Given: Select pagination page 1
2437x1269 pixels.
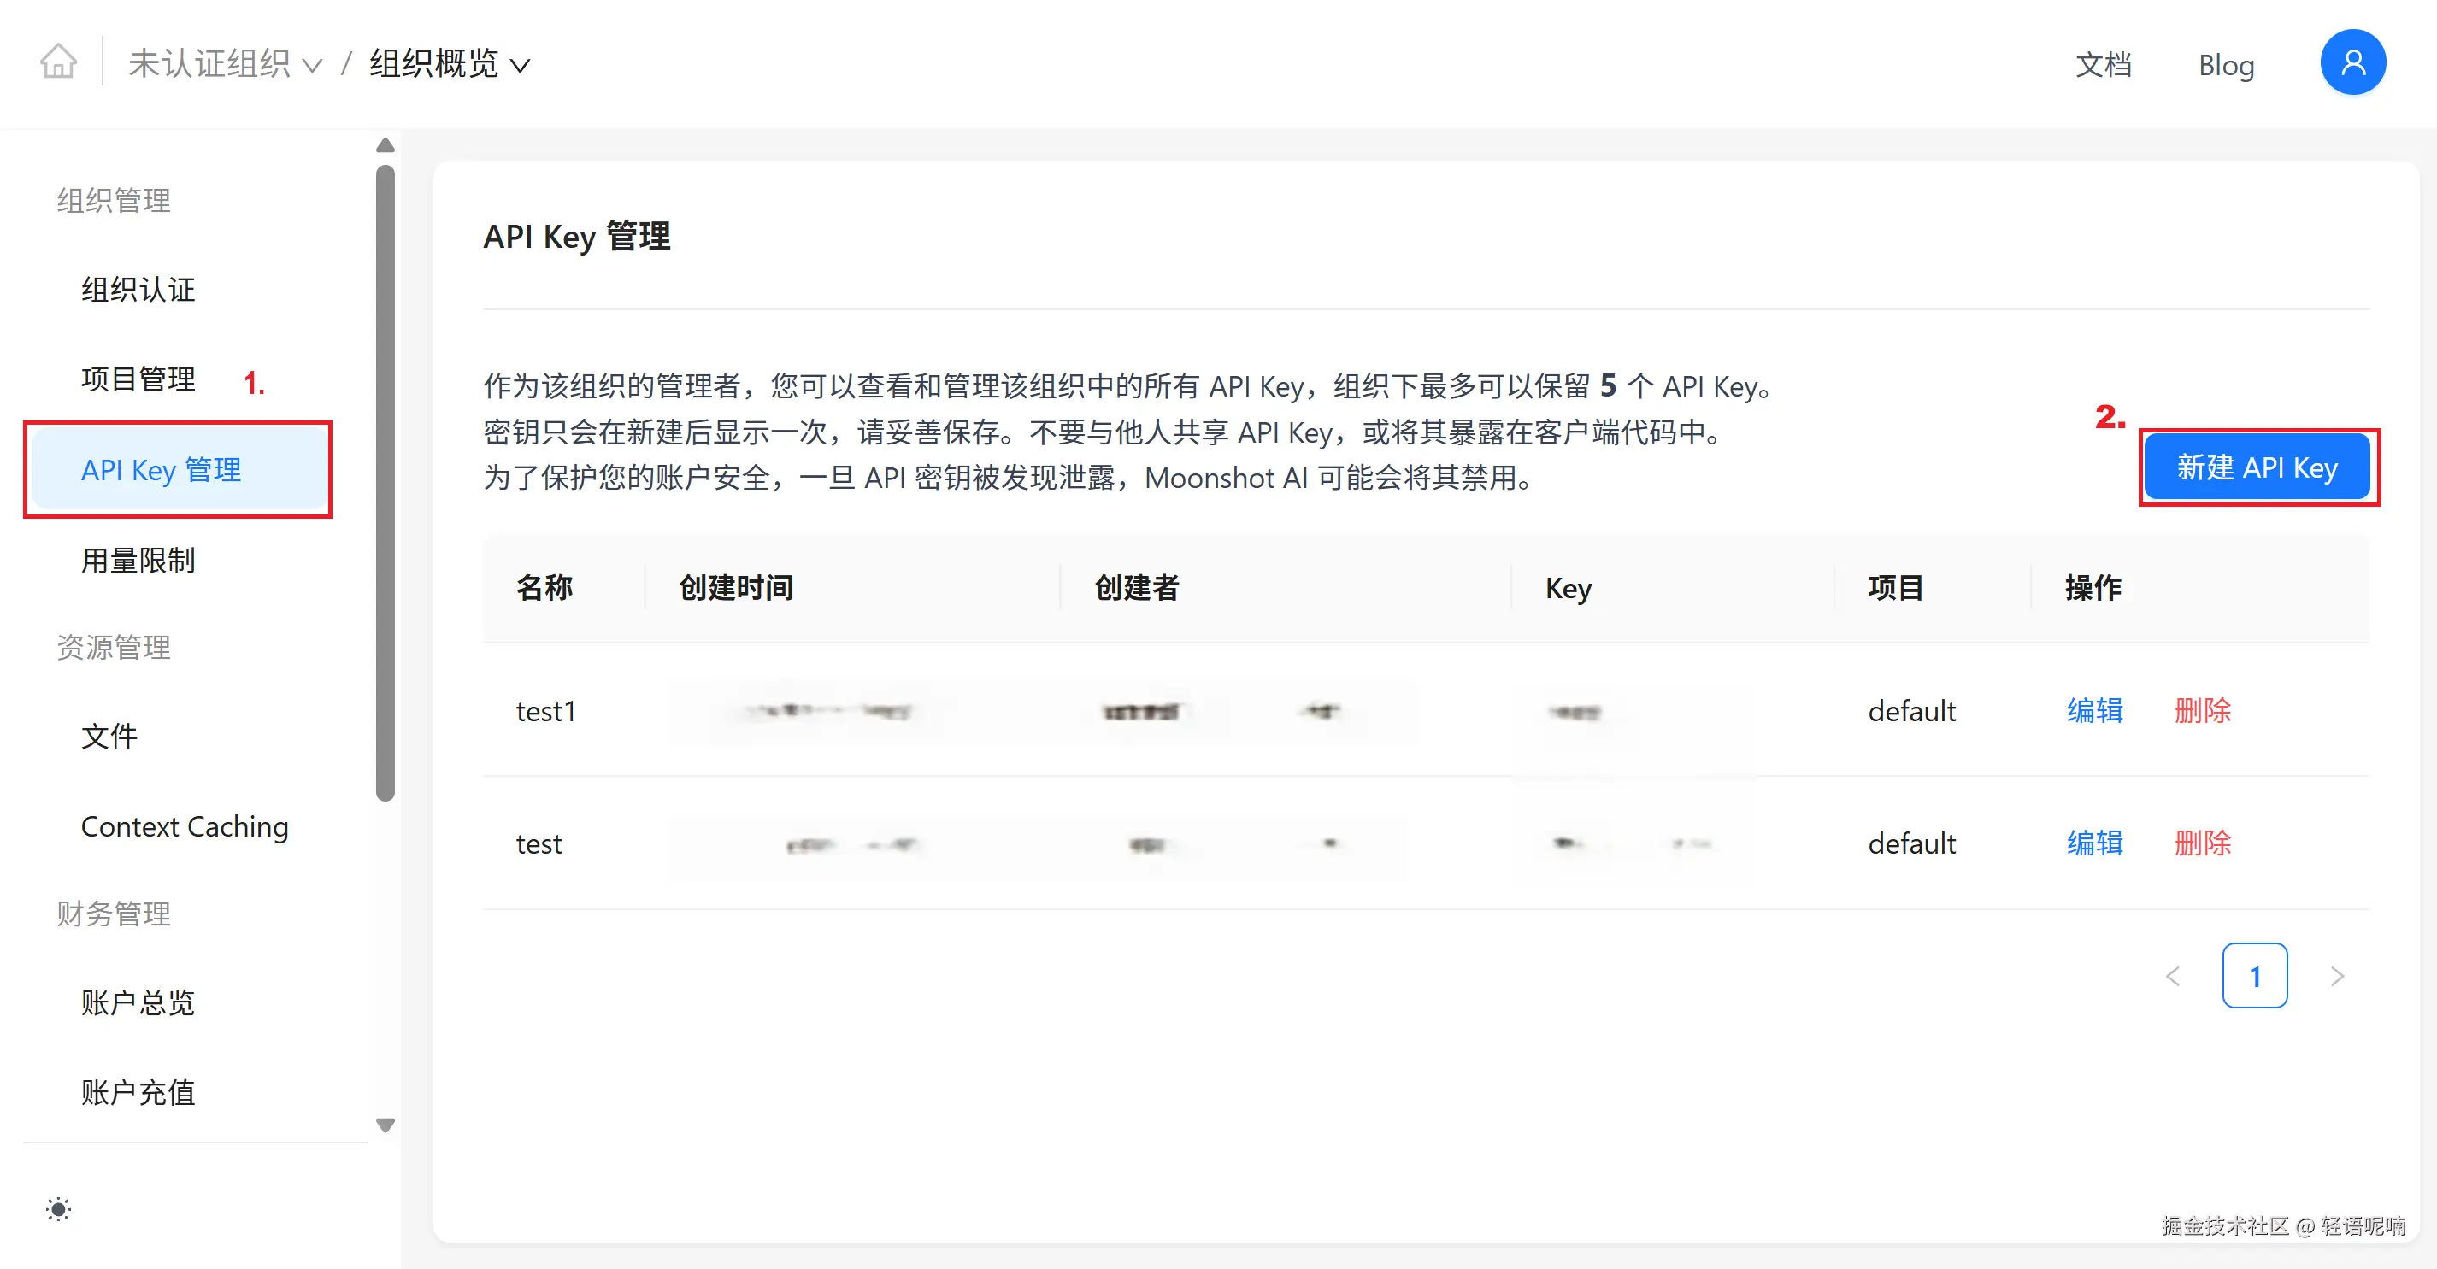Looking at the screenshot, I should point(2256,976).
